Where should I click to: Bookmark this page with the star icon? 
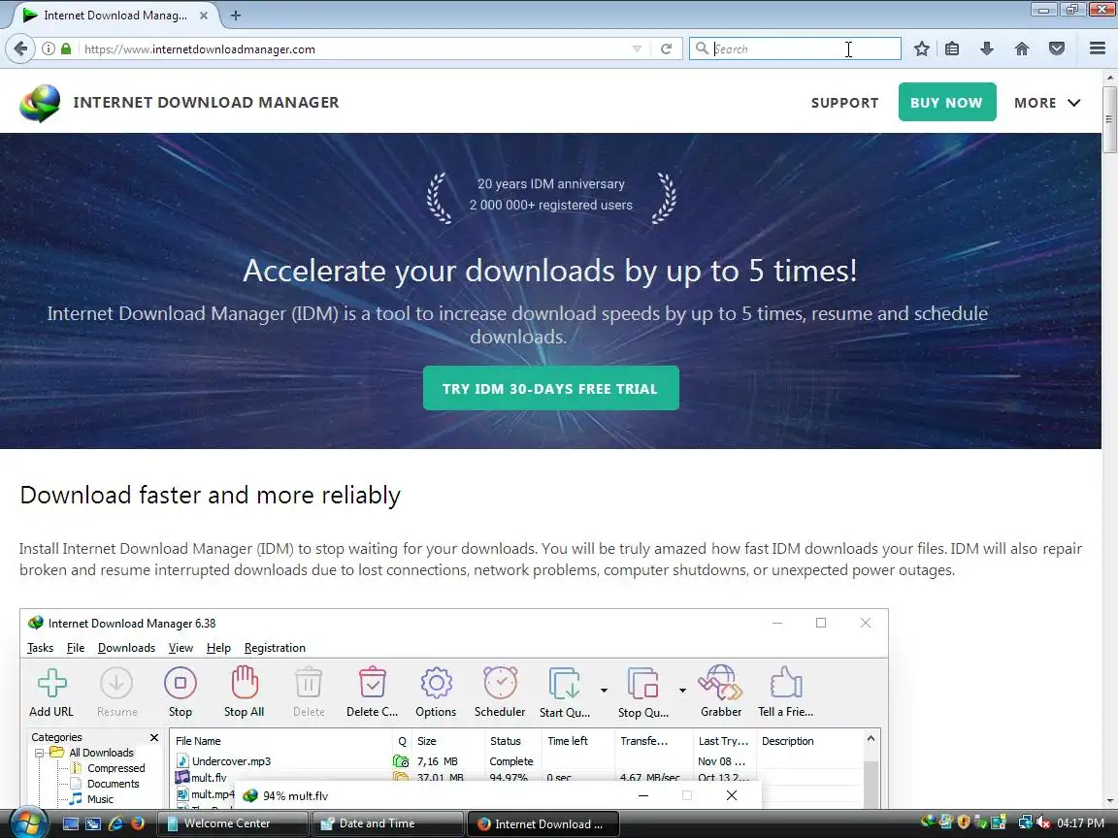click(x=921, y=49)
